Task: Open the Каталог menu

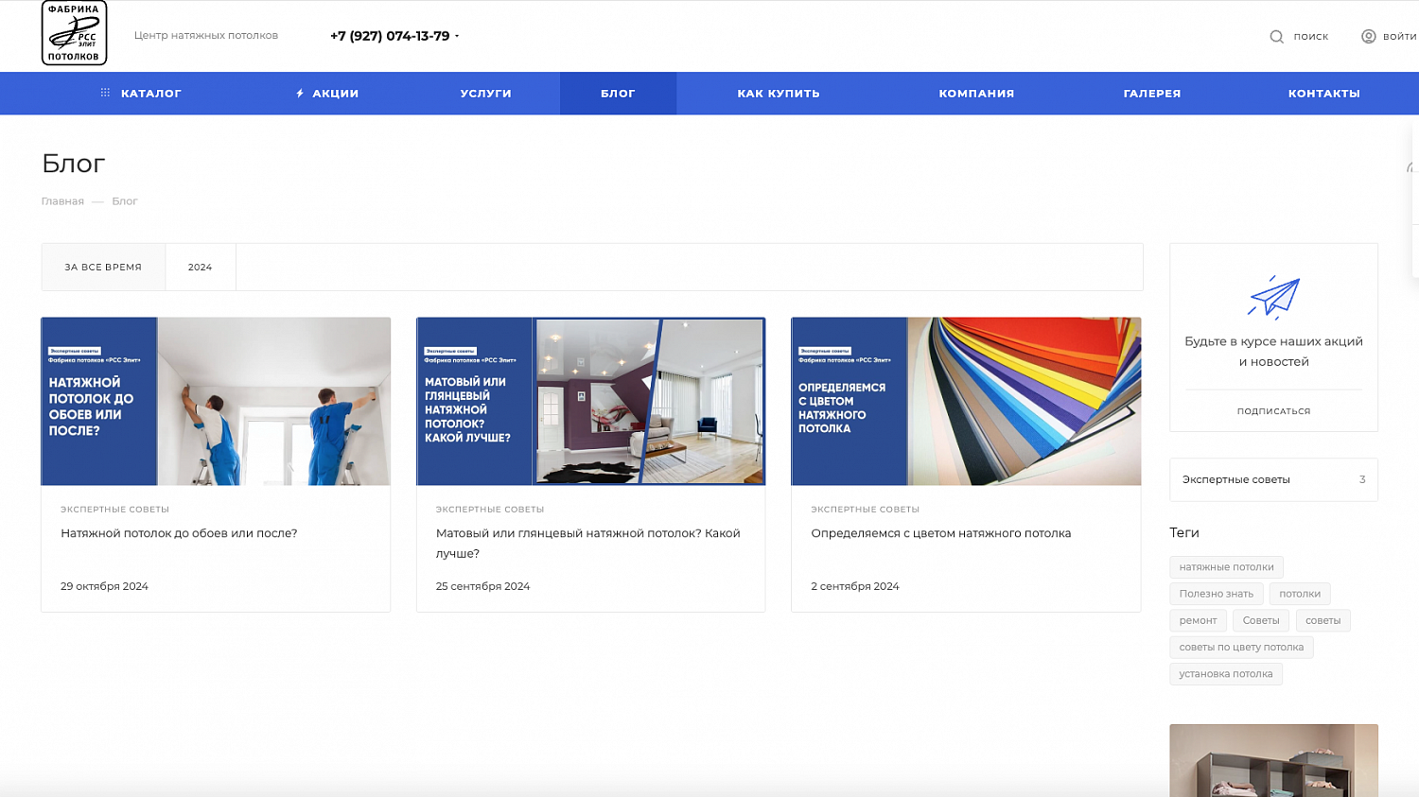Action: [141, 94]
